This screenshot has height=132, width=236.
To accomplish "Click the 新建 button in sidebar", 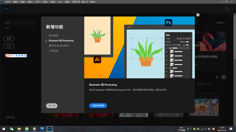I will point(9,38).
